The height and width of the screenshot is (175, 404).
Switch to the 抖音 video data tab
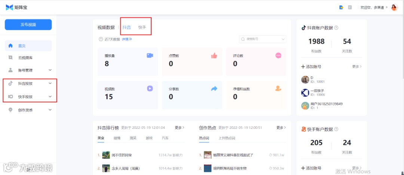pyautogui.click(x=126, y=27)
